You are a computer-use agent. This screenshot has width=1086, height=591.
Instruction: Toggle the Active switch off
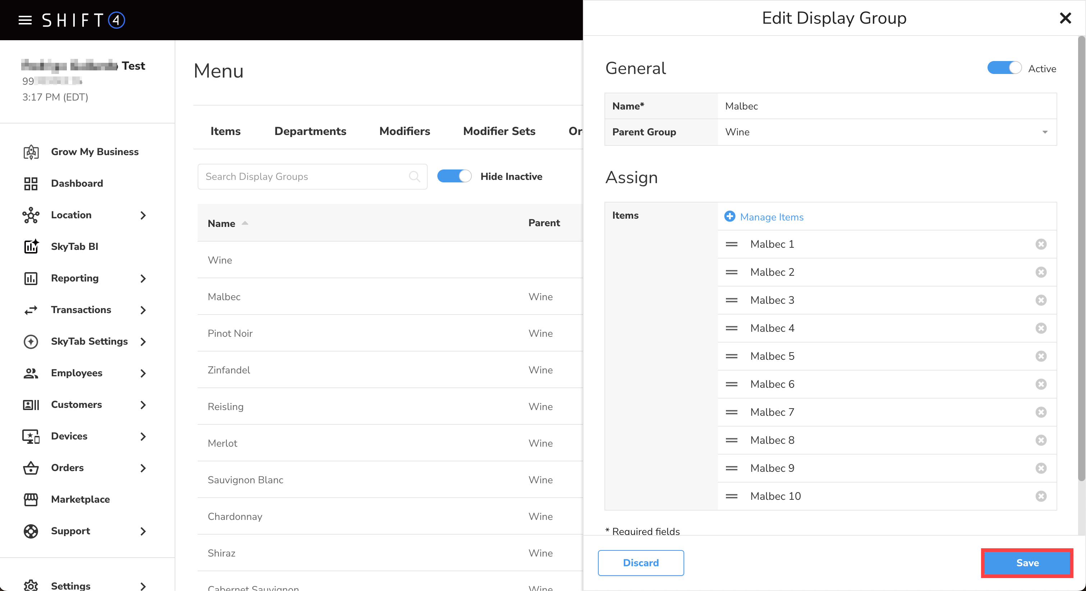(1004, 68)
